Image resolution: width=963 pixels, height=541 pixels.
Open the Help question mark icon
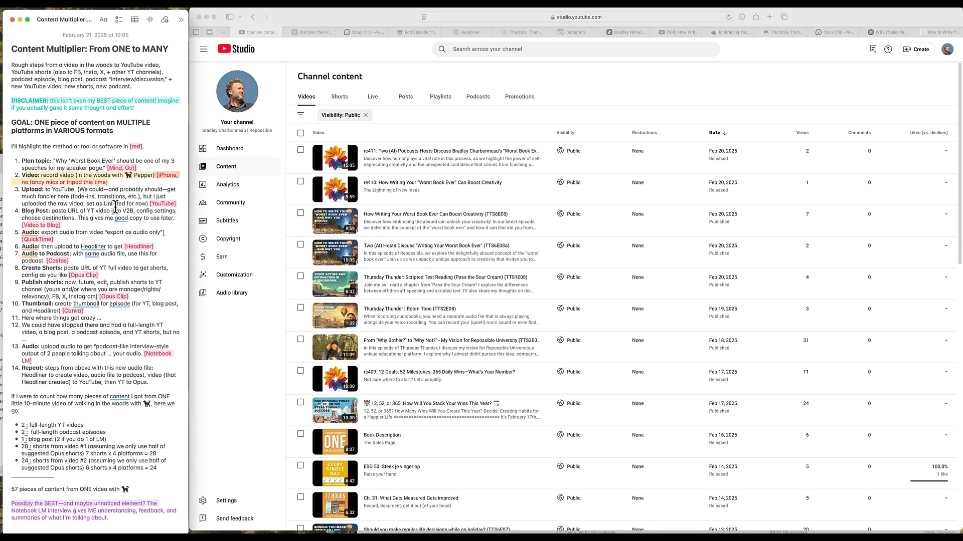[x=888, y=49]
